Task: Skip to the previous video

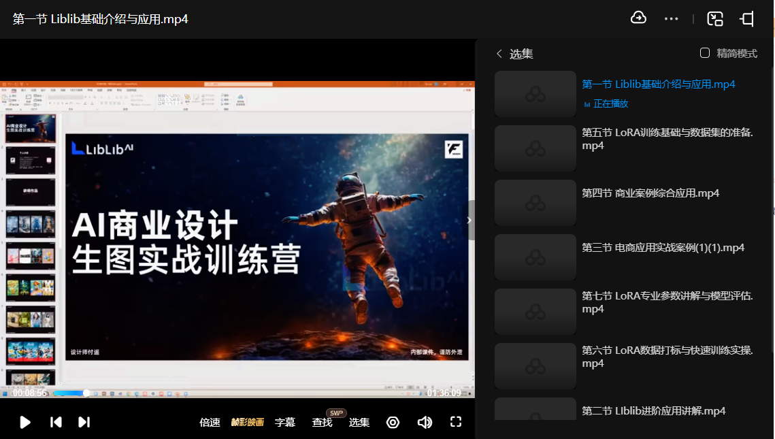Action: 56,422
